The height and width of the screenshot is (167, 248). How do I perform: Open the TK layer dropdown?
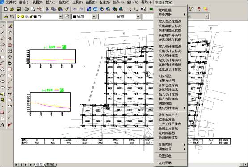coord(60,17)
